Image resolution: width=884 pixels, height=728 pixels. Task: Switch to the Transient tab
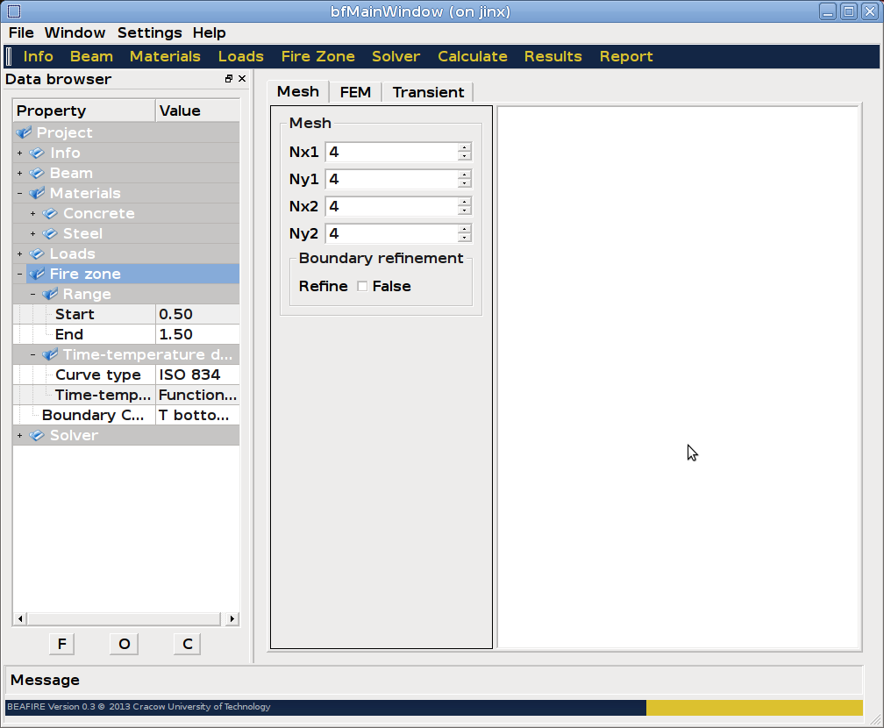coord(428,92)
